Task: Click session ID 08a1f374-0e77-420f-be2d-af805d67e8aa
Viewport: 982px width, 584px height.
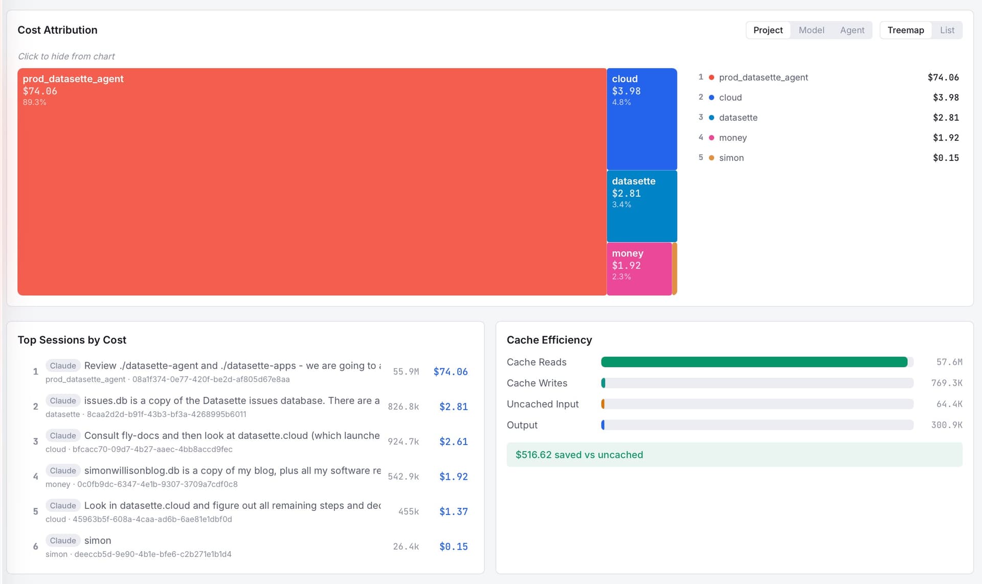Action: click(x=211, y=379)
